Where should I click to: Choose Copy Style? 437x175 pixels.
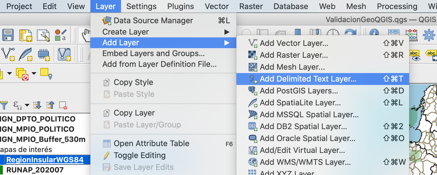pos(163,82)
